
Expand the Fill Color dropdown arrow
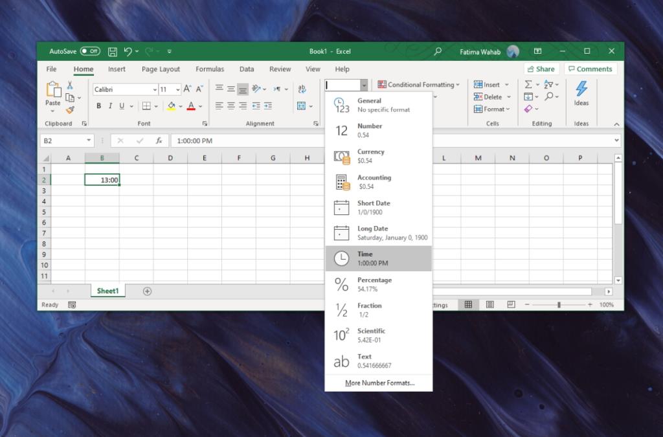click(x=181, y=106)
